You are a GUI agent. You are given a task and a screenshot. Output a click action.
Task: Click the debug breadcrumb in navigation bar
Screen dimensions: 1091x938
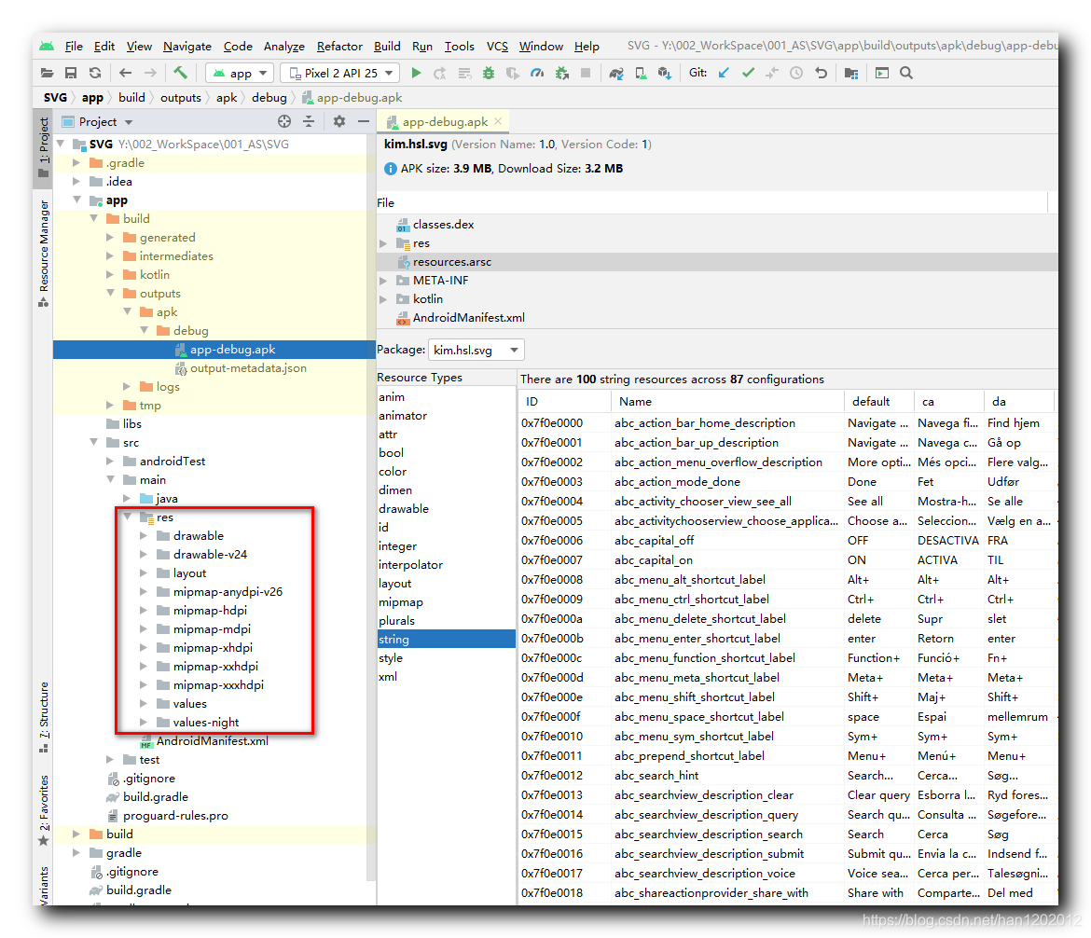click(269, 97)
